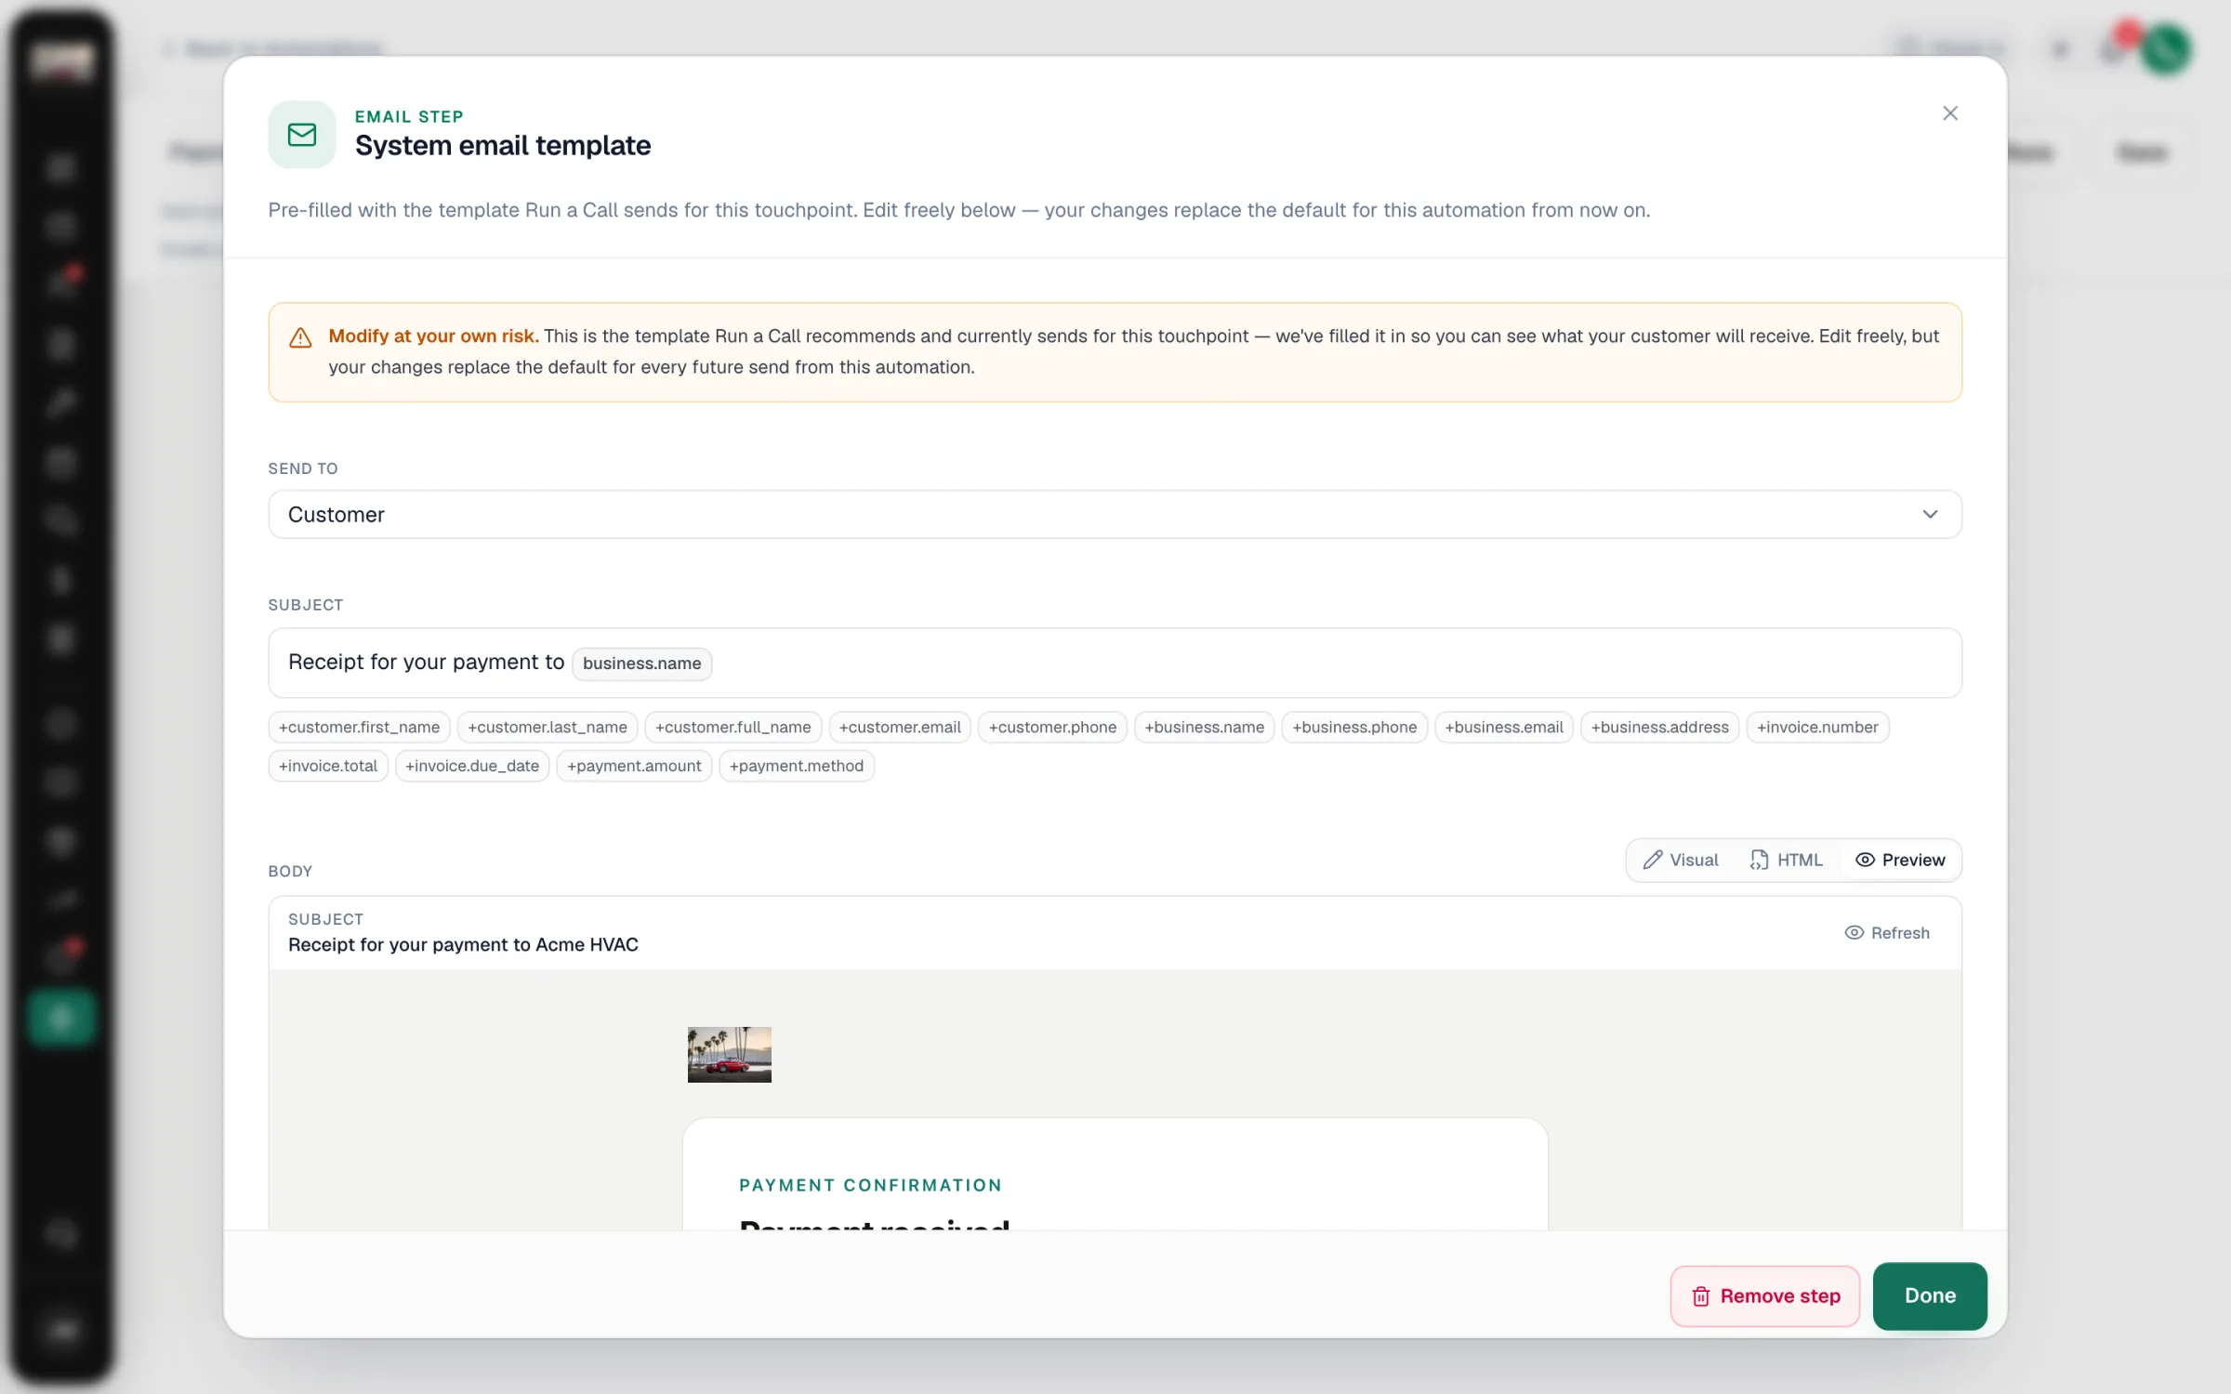Insert +business.phone variable
Image resolution: width=2231 pixels, height=1394 pixels.
pyautogui.click(x=1354, y=727)
